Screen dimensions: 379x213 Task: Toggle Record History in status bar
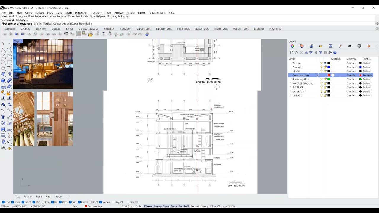tap(199, 206)
